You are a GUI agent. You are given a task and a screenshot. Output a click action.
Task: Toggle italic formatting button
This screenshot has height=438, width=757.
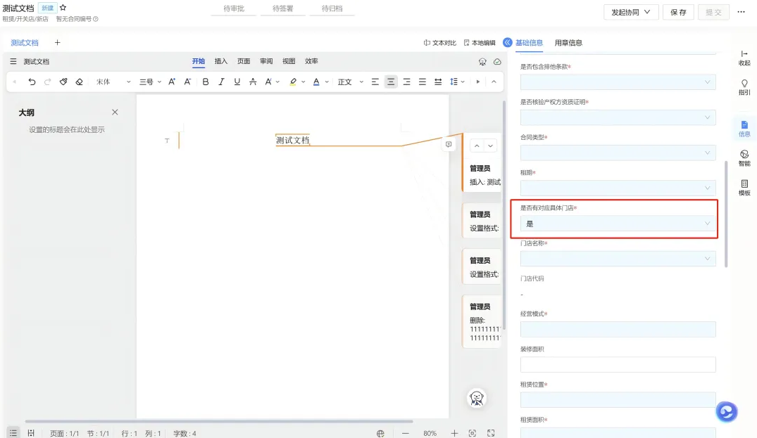(x=221, y=82)
